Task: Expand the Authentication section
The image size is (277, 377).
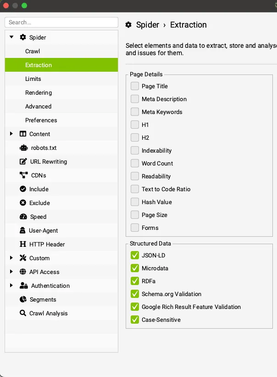Action: tap(11, 286)
